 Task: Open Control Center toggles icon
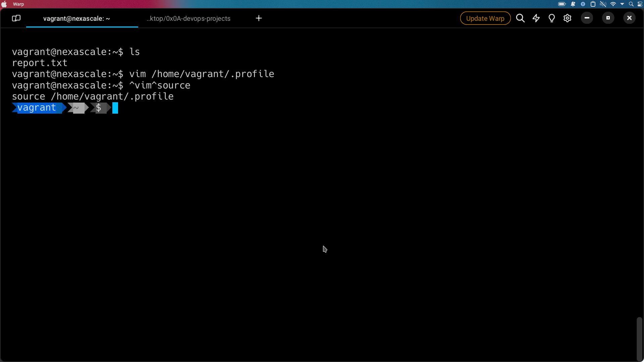640,4
